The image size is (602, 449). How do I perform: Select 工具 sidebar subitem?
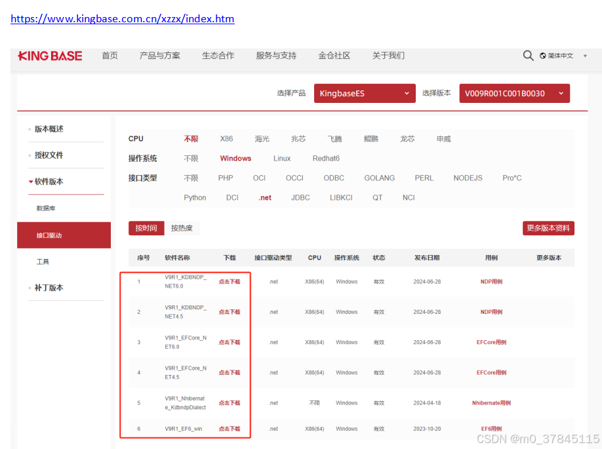tap(43, 262)
